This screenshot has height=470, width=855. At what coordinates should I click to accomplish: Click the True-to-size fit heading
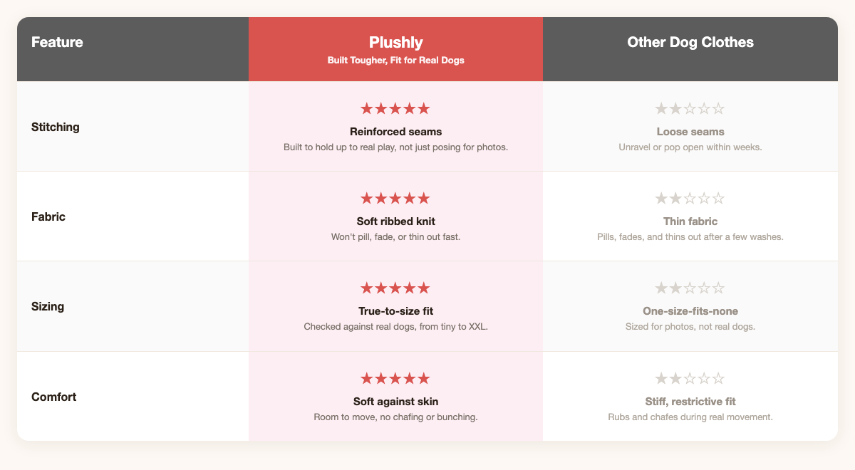(395, 311)
